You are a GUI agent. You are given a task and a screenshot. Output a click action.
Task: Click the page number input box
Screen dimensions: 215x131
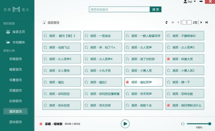187,22
